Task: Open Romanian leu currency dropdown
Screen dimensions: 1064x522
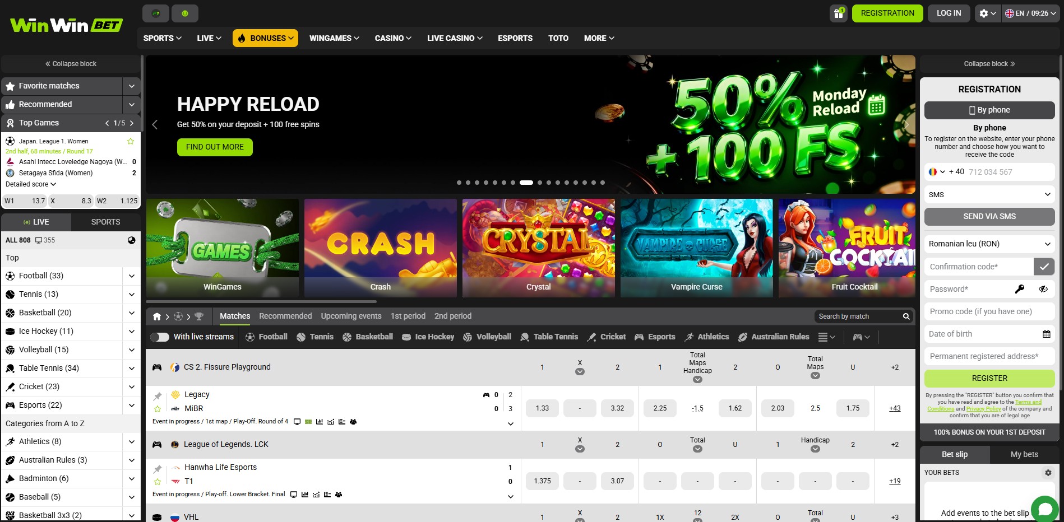Action: point(989,244)
